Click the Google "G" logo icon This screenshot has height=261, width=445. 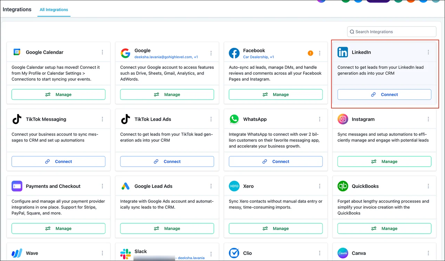click(126, 53)
